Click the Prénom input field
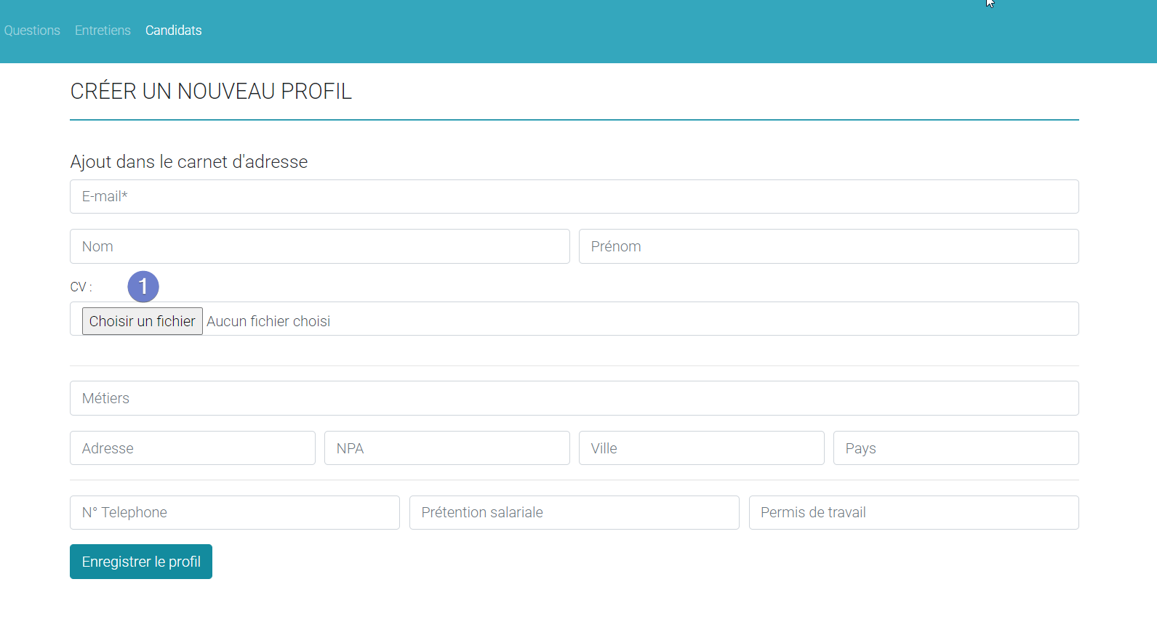 tap(829, 246)
